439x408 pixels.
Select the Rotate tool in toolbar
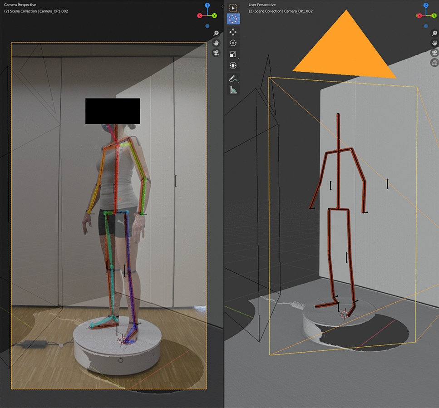(233, 43)
